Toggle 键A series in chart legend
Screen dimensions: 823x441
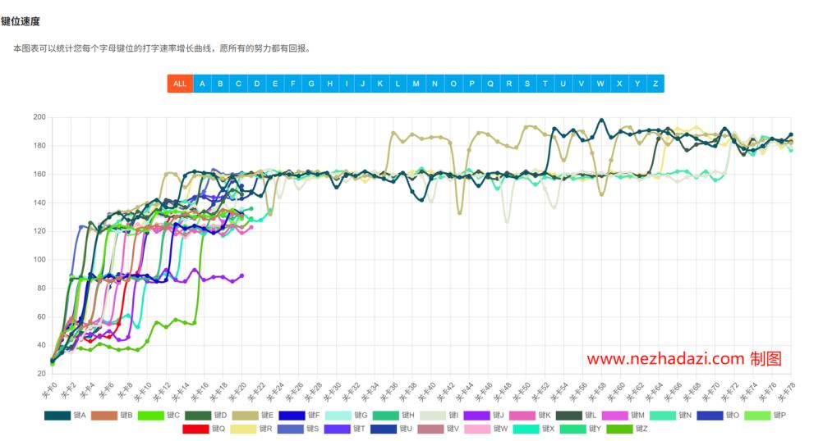66,415
